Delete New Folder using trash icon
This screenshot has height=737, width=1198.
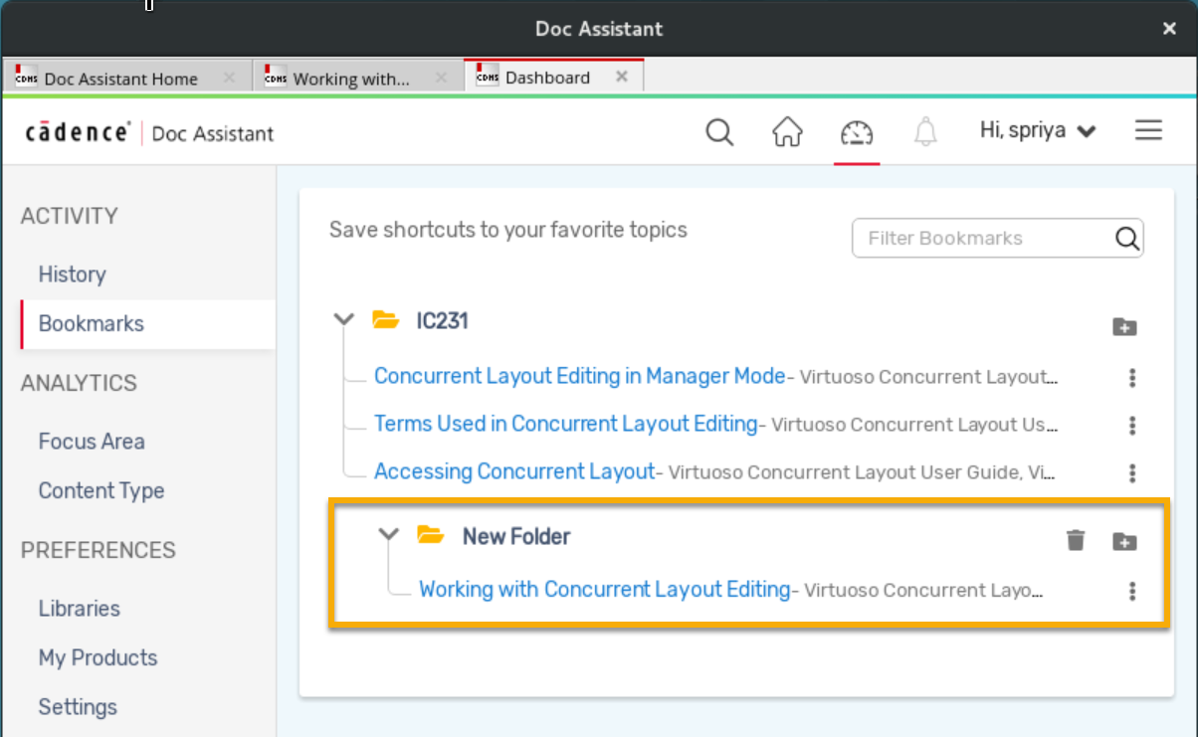pyautogui.click(x=1076, y=540)
